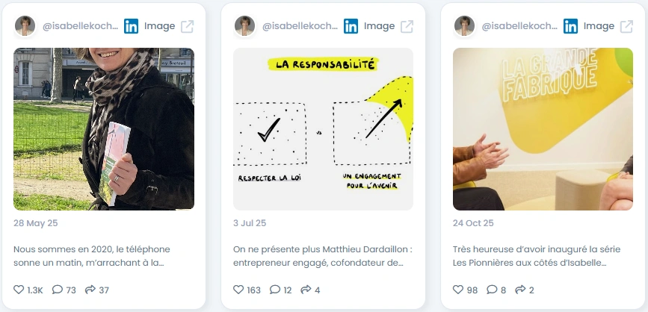Click LinkedIn logo on first card
648x312 pixels.
click(x=132, y=26)
